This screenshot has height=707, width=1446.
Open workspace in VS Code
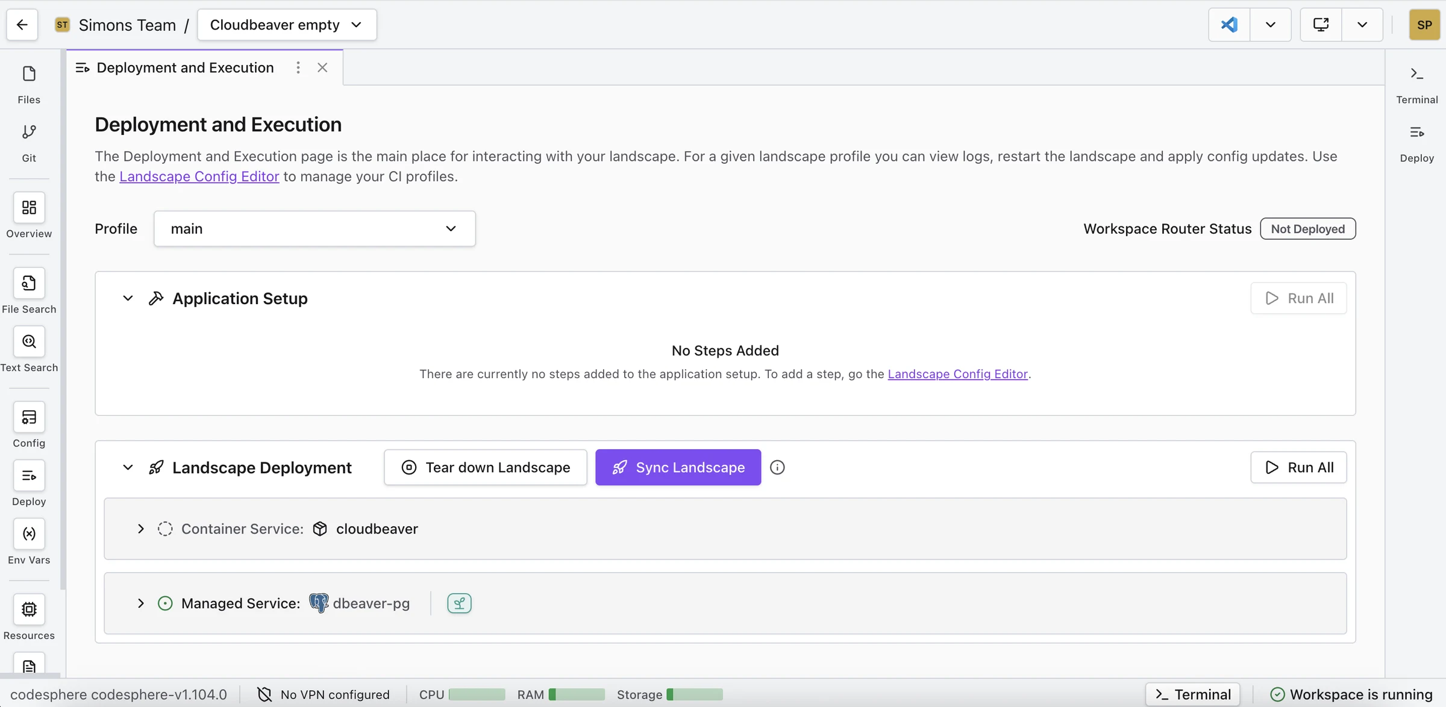click(1229, 25)
